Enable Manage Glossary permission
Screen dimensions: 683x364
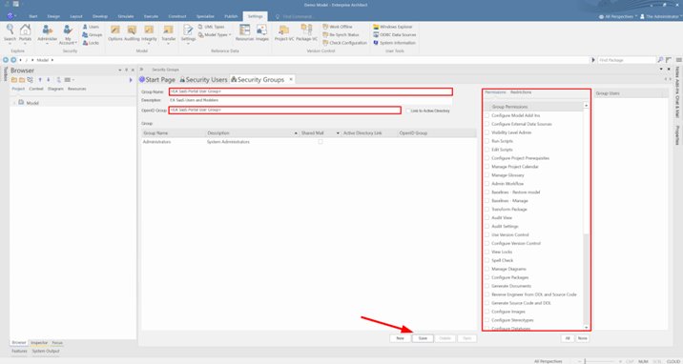click(x=487, y=174)
